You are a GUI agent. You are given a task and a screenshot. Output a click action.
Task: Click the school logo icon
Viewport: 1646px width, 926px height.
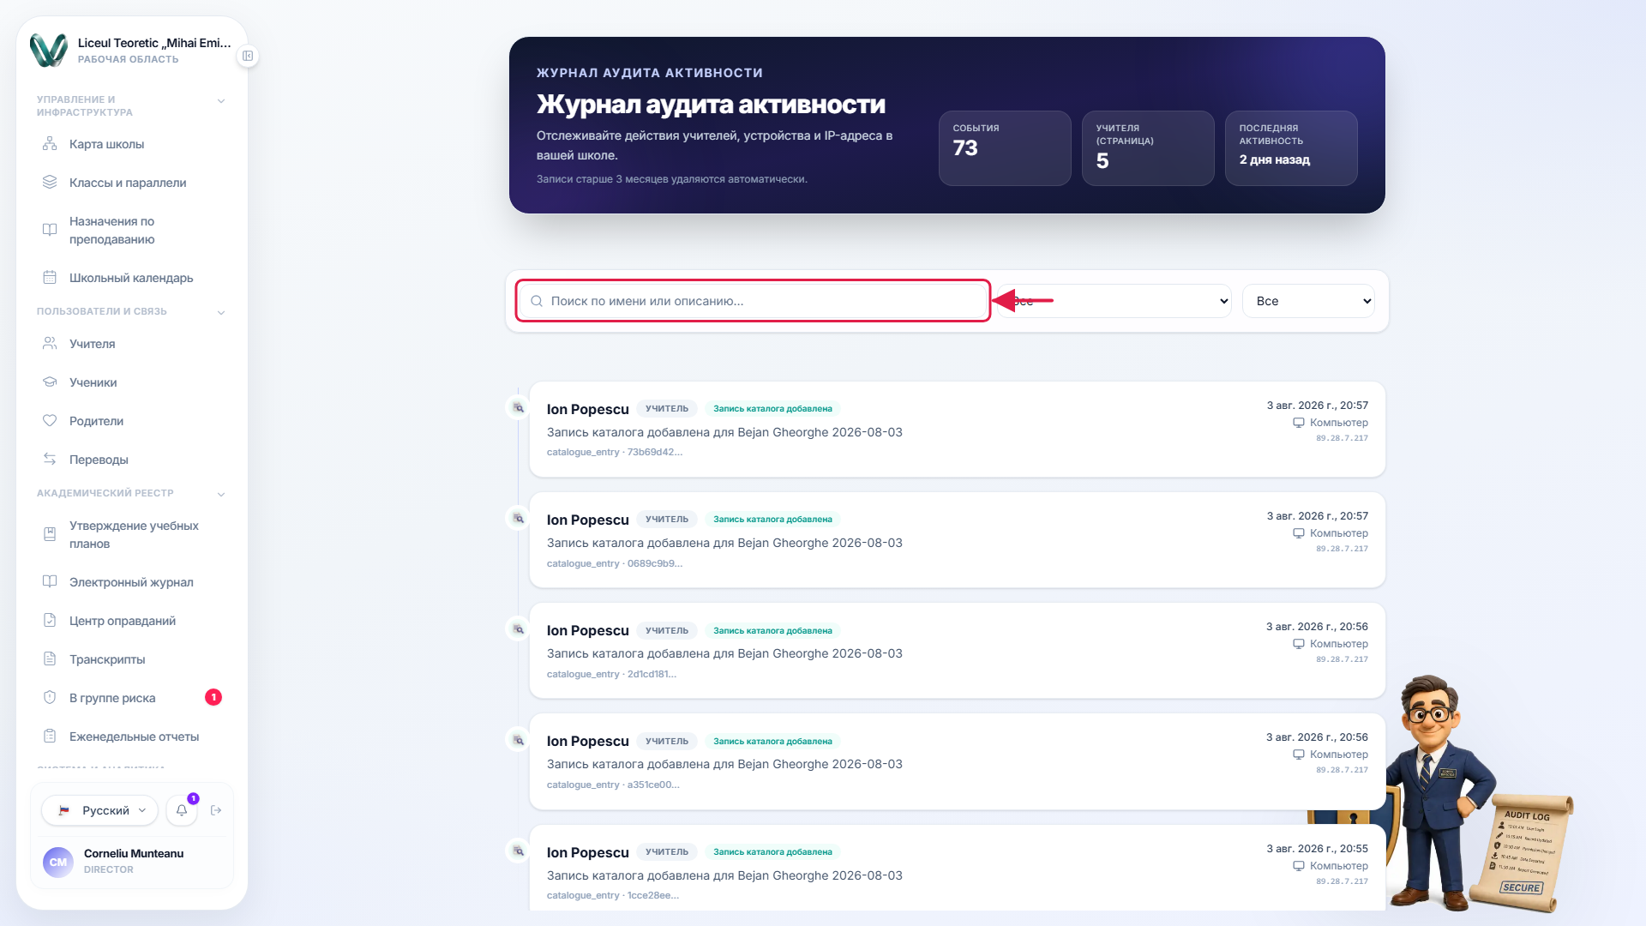click(x=49, y=50)
